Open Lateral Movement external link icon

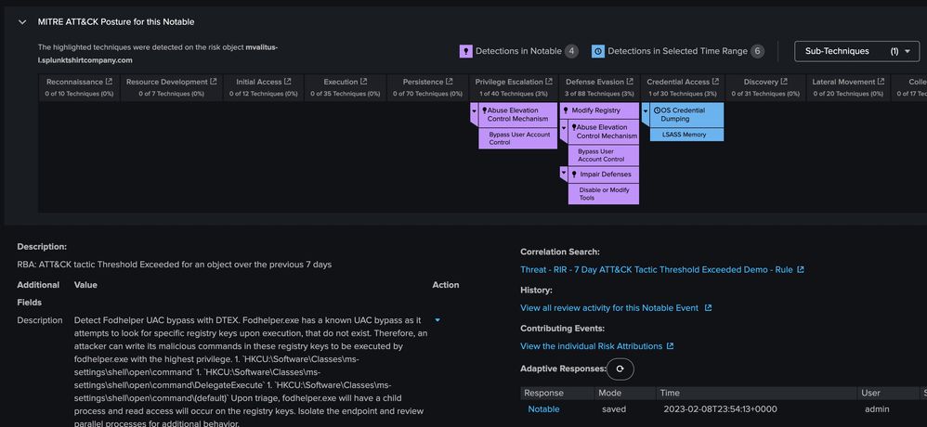pyautogui.click(x=881, y=82)
